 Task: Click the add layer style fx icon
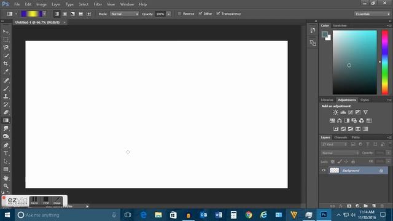[x=341, y=206]
